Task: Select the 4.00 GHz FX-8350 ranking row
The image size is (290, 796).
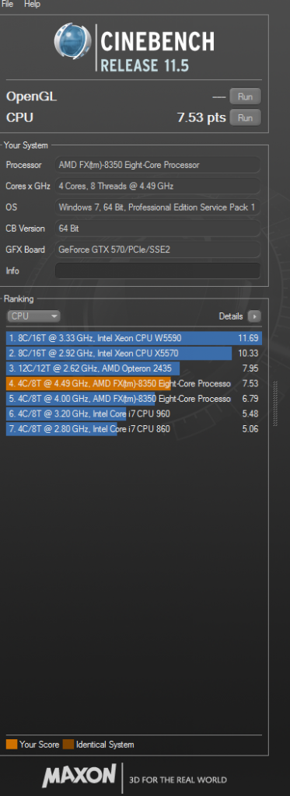Action: click(134, 399)
